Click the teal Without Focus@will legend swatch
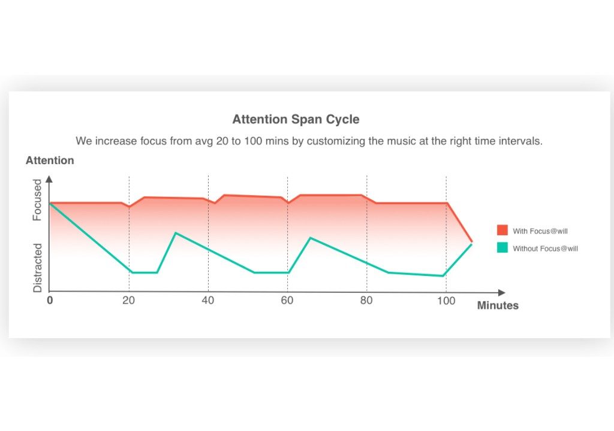The height and width of the screenshot is (431, 614). coord(502,248)
